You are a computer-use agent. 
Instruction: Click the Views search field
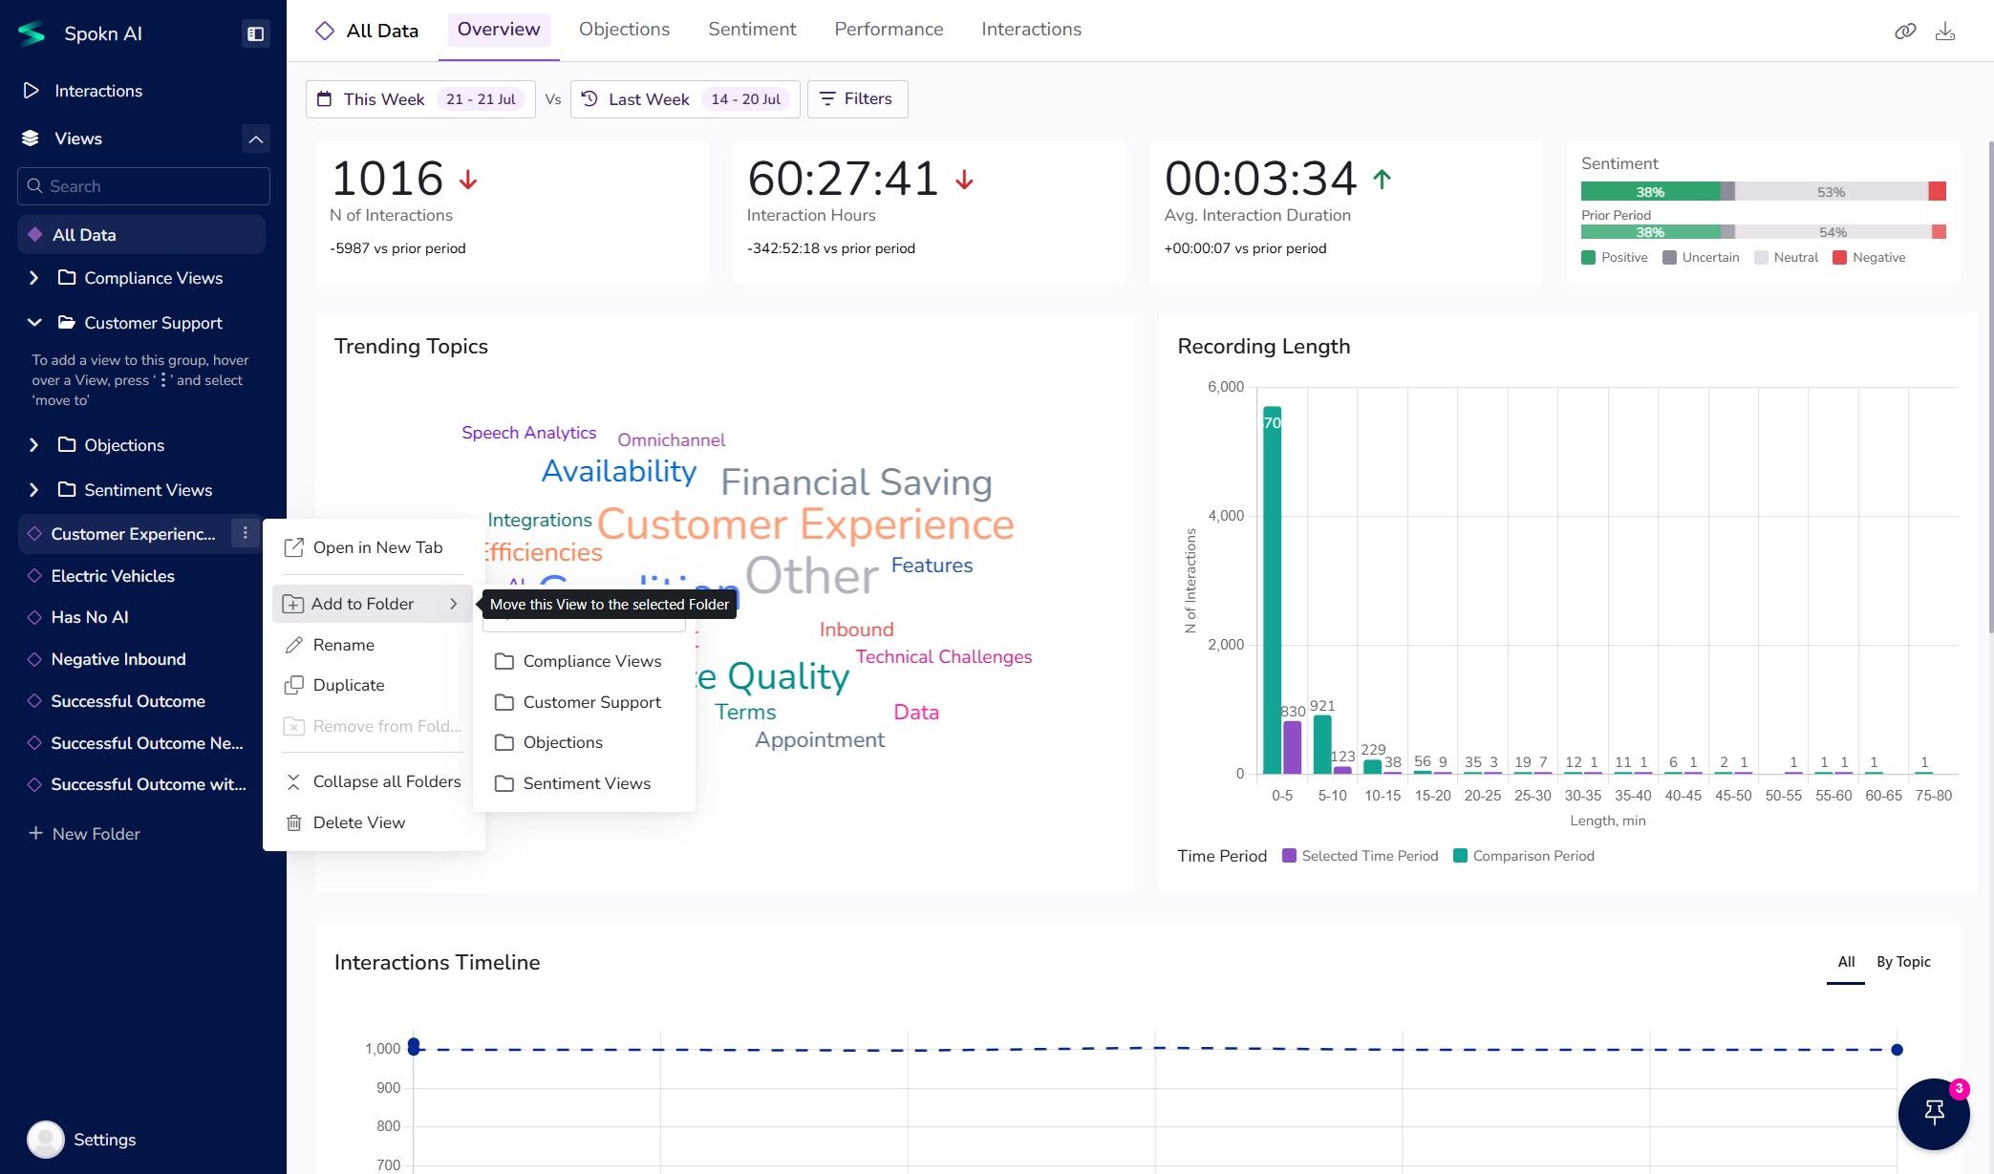pyautogui.click(x=143, y=186)
